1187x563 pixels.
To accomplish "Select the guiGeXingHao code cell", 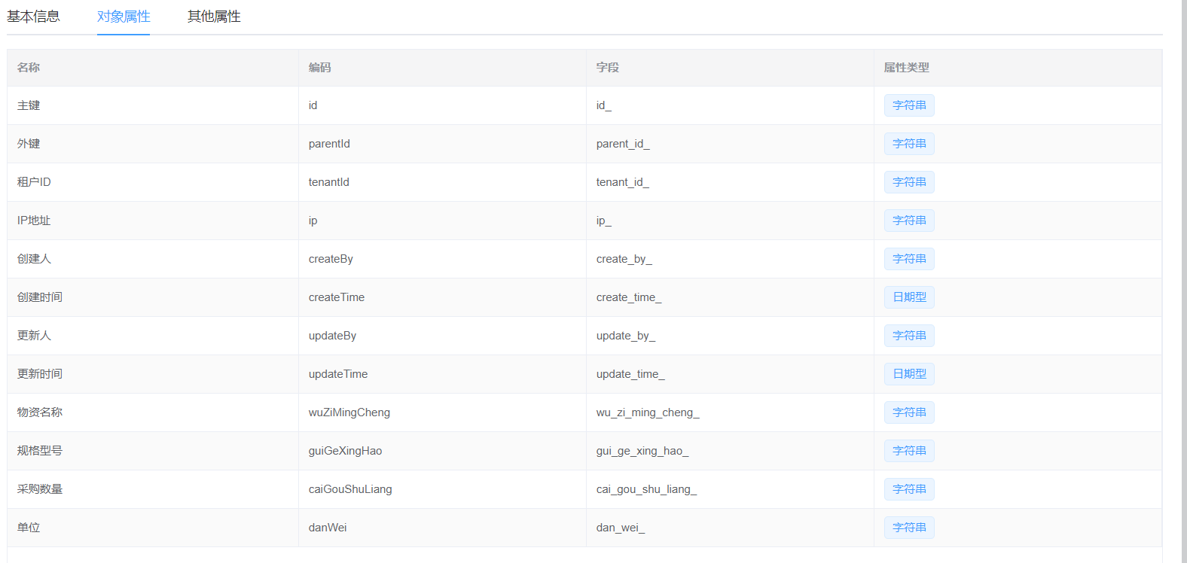I will 345,451.
